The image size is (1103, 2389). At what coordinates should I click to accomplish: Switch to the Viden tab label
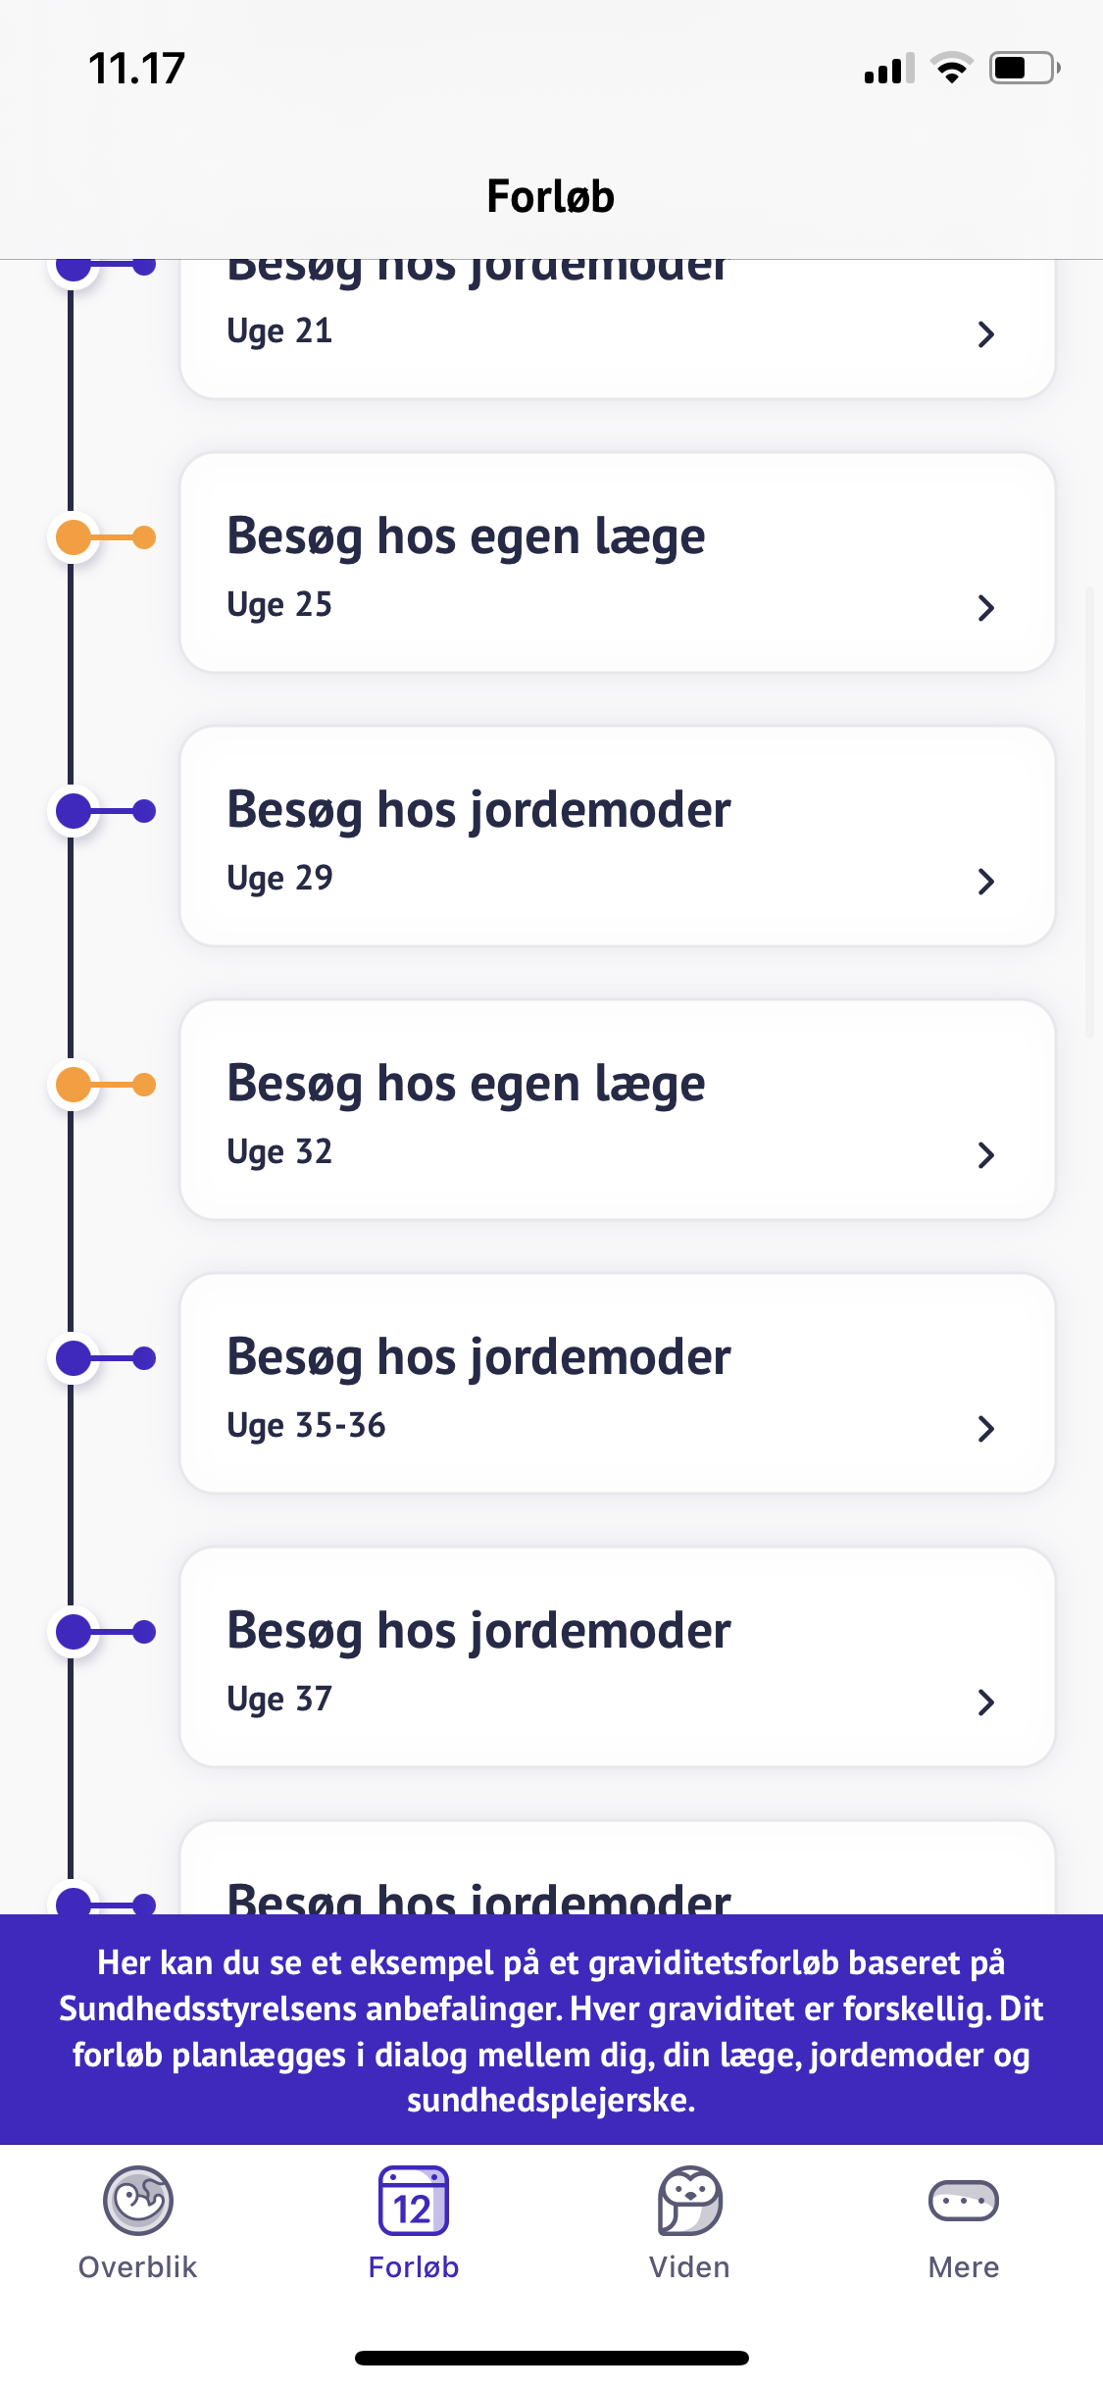[x=689, y=2267]
